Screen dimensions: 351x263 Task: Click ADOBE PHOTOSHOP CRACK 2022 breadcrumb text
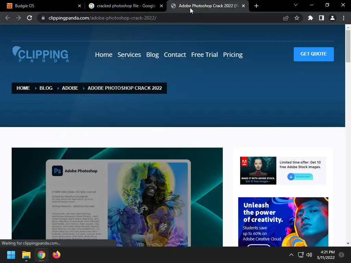pos(125,88)
